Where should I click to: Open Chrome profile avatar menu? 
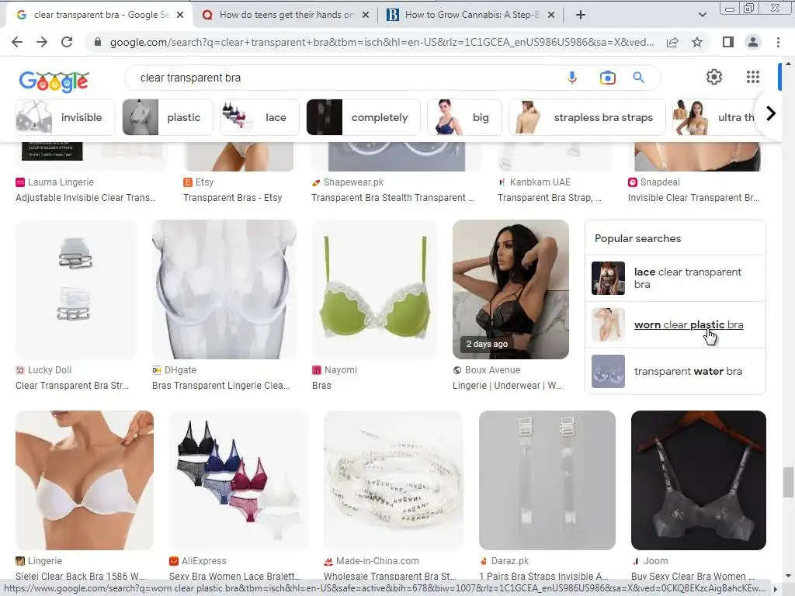753,42
